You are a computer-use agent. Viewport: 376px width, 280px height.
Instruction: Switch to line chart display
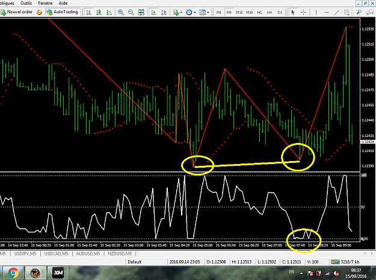[109, 12]
